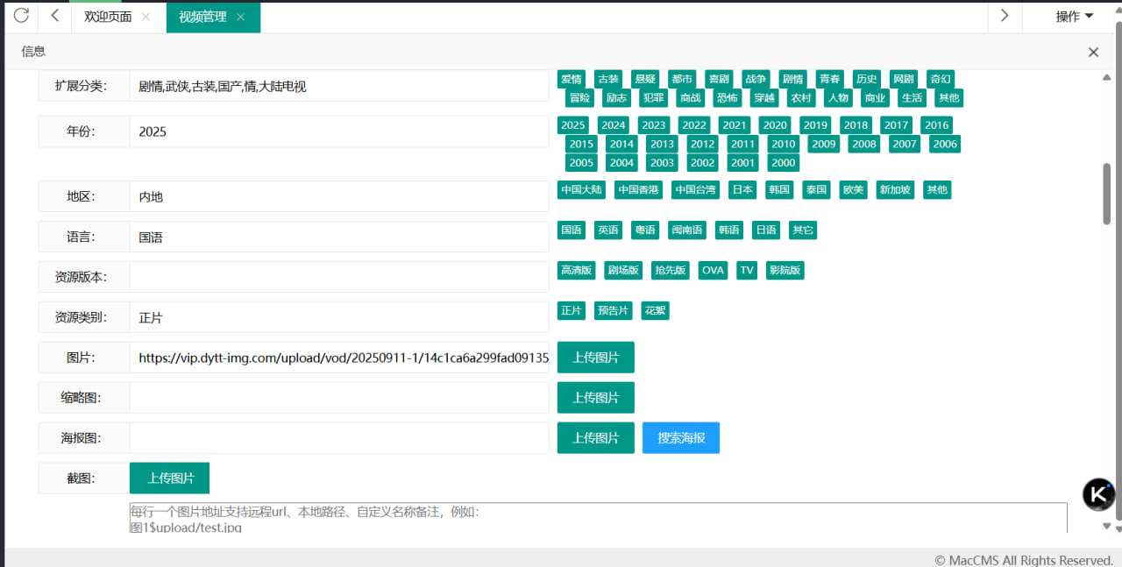Switch to the 欢迎页面 tab
This screenshot has width=1122, height=567.
(x=108, y=17)
